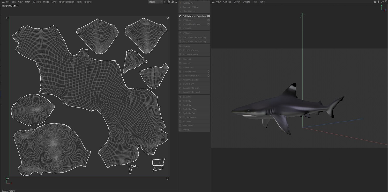Image resolution: width=388 pixels, height=192 pixels.
Task: Open UV Weld and Relax settings gear
Action: pos(208,24)
